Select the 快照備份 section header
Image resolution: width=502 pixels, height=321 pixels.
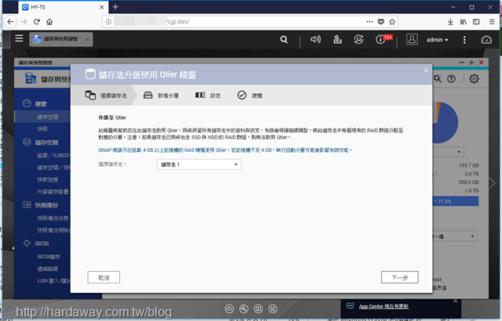pos(41,205)
